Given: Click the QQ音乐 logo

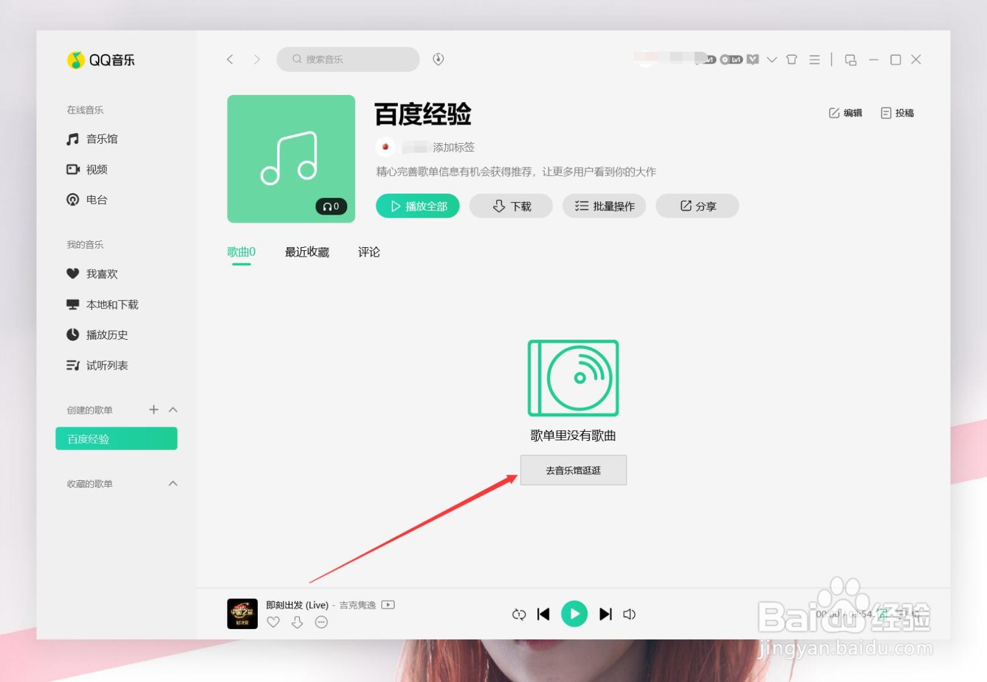Looking at the screenshot, I should (x=101, y=60).
